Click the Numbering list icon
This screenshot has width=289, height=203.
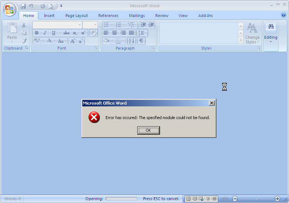[x=118, y=25]
